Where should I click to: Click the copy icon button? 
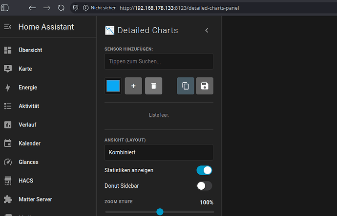pyautogui.click(x=185, y=86)
